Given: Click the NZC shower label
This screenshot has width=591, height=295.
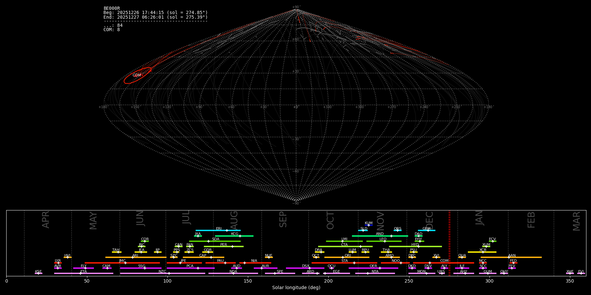Looking at the screenshot, I should click(x=163, y=271).
